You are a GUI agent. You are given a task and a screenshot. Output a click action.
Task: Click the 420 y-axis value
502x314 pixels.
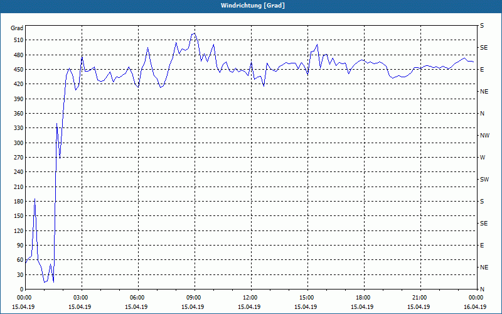coord(19,84)
